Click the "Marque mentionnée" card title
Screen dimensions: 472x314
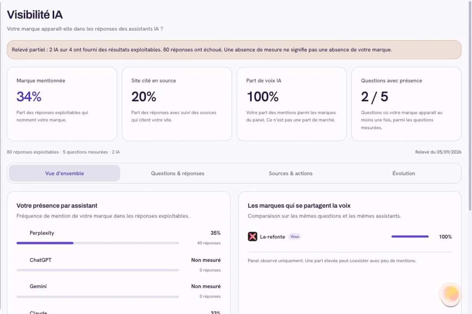coord(41,80)
